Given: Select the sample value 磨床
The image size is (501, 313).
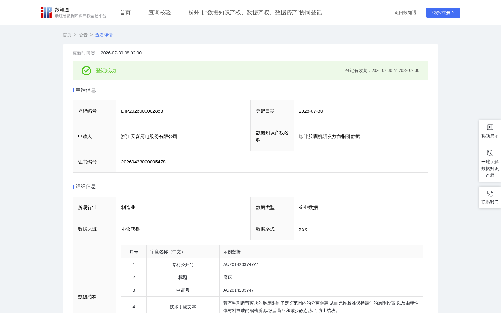Looking at the screenshot, I should coord(228,277).
